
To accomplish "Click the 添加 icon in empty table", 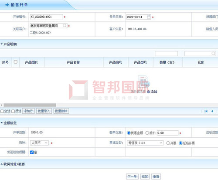I will tap(148, 92).
